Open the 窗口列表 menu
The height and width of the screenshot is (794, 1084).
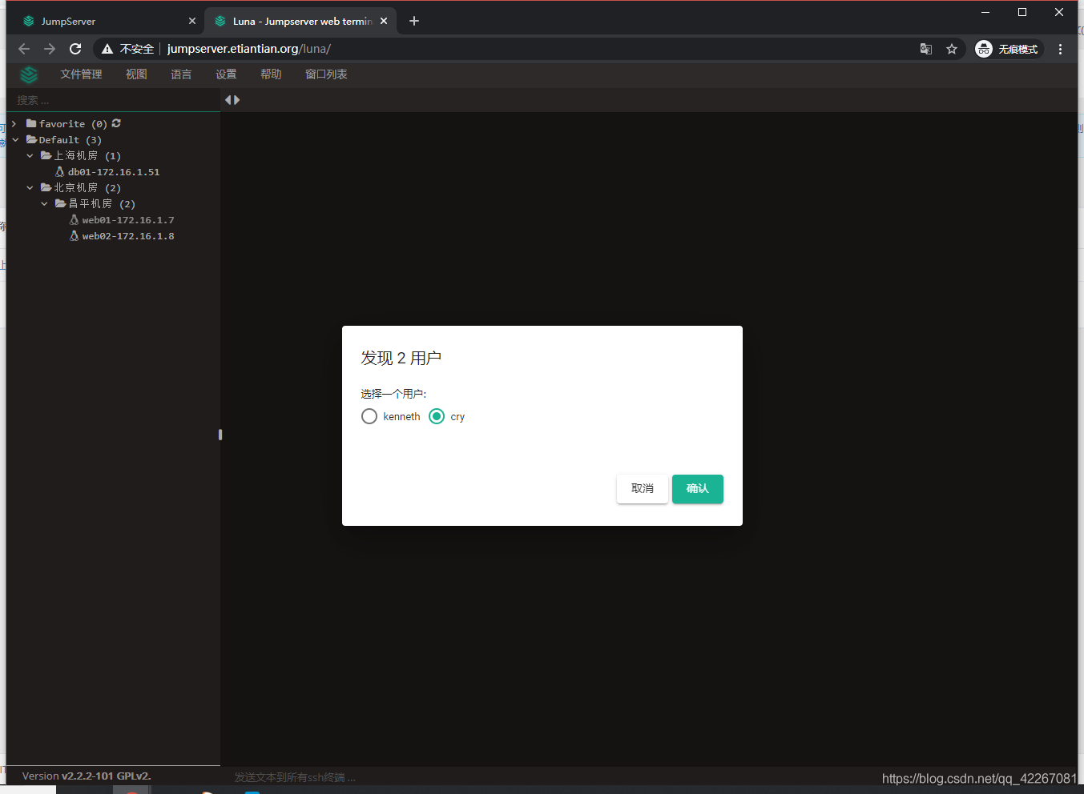tap(326, 74)
